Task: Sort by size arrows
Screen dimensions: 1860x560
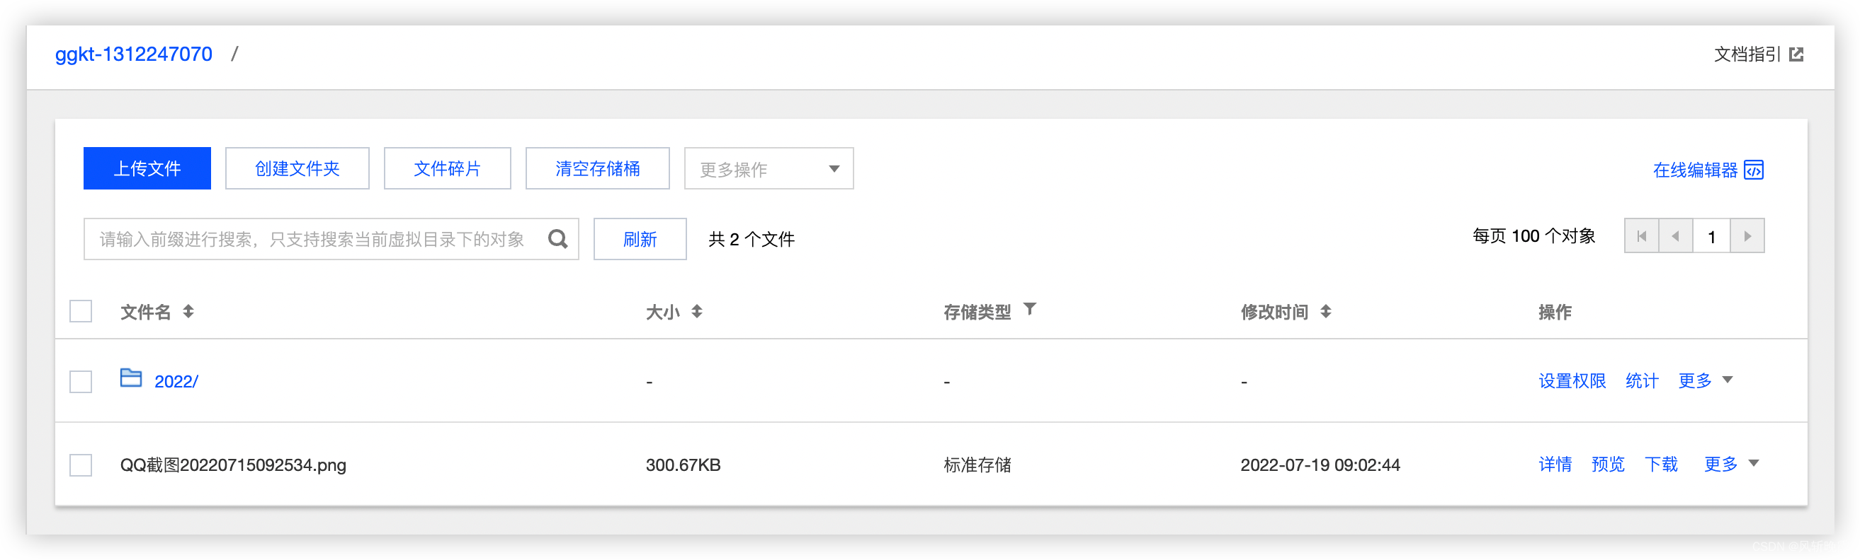Action: tap(696, 311)
